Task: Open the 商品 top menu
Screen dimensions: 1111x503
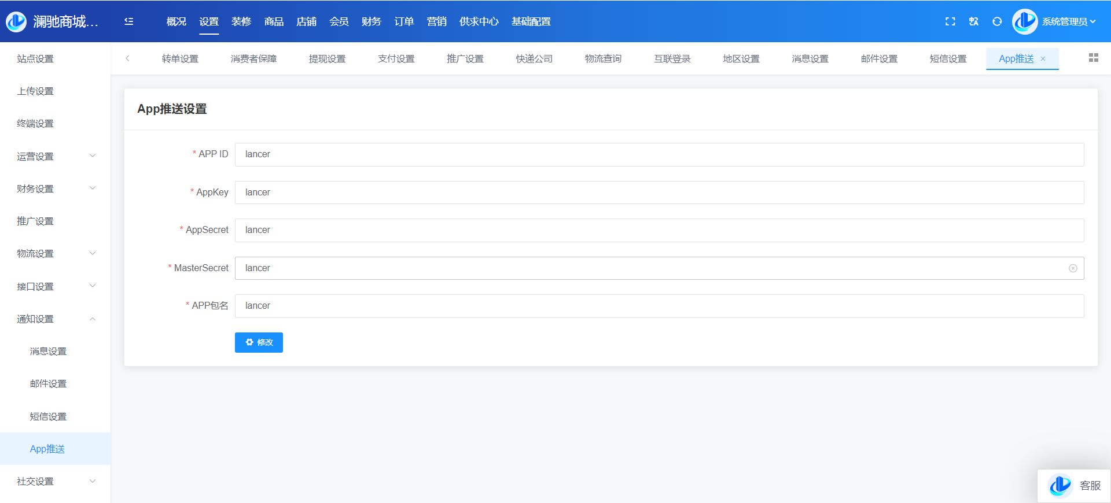Action: [274, 21]
